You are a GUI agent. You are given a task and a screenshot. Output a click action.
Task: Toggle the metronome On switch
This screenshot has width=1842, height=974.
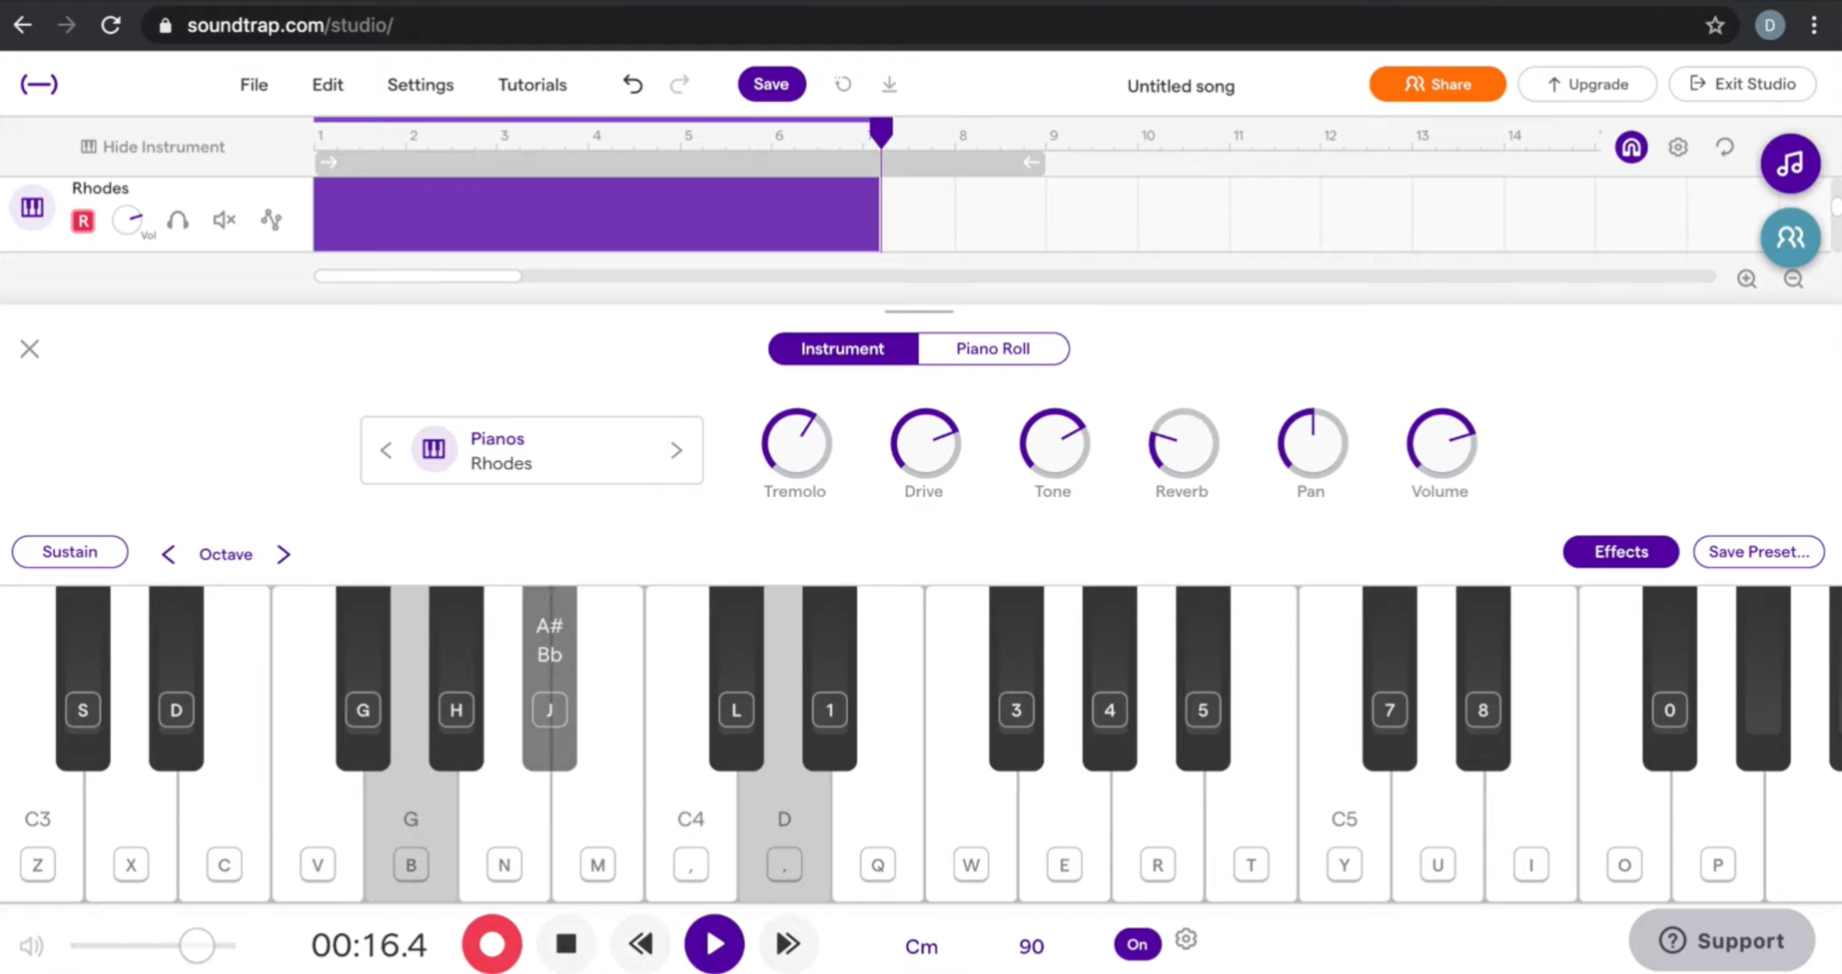1136,944
